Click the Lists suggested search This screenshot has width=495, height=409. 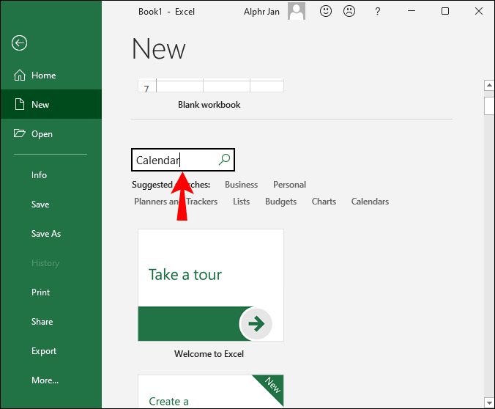pos(241,202)
